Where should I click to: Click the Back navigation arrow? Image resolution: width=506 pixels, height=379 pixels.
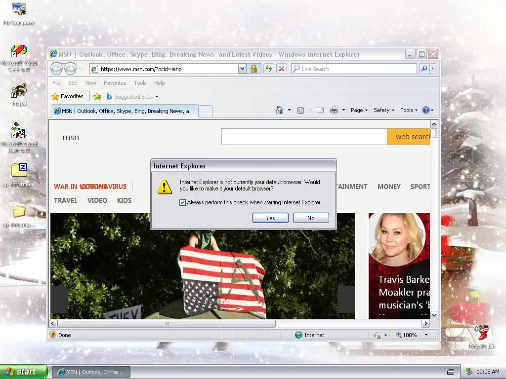click(x=56, y=69)
